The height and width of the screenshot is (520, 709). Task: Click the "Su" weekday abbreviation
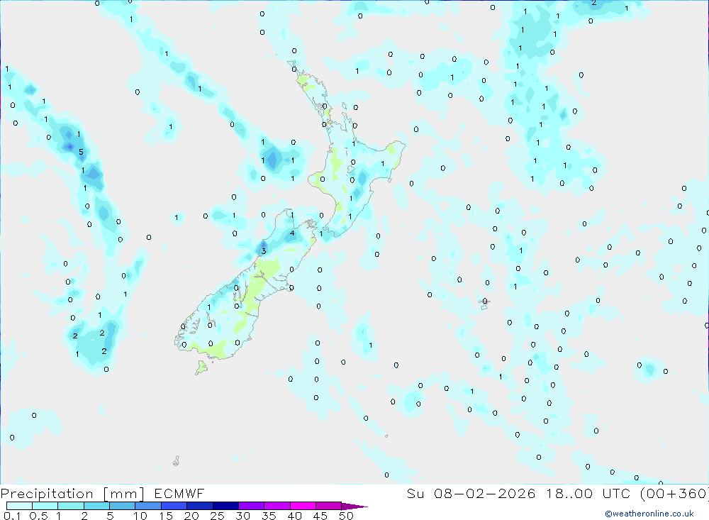click(415, 493)
